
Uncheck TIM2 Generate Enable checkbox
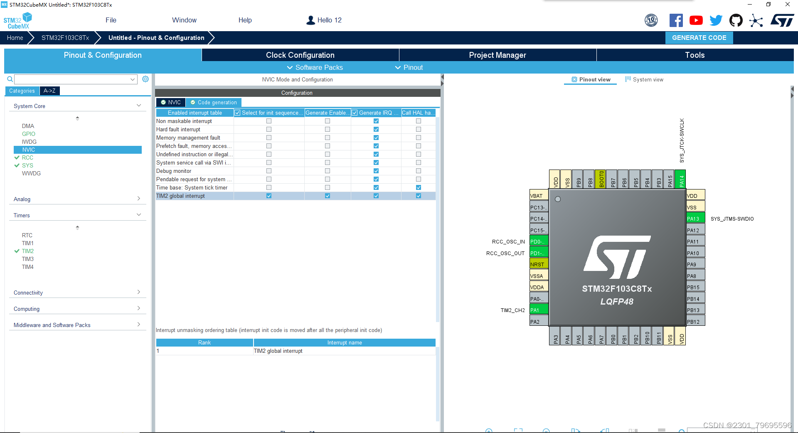(328, 196)
